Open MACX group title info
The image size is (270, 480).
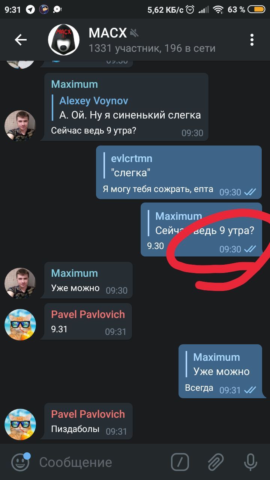[x=108, y=33]
